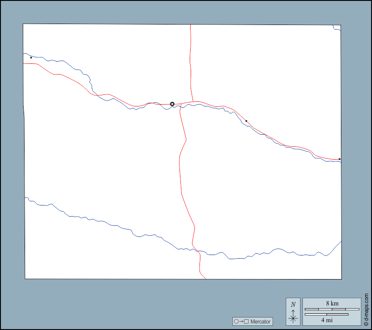372x330 pixels.
Task: Click the Mercator projection label
Action: (x=260, y=321)
